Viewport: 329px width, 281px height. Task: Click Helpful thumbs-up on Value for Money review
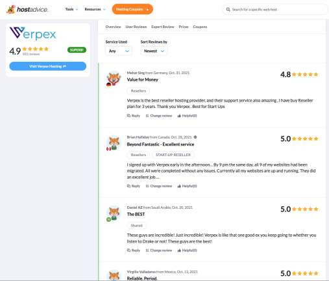(179, 116)
